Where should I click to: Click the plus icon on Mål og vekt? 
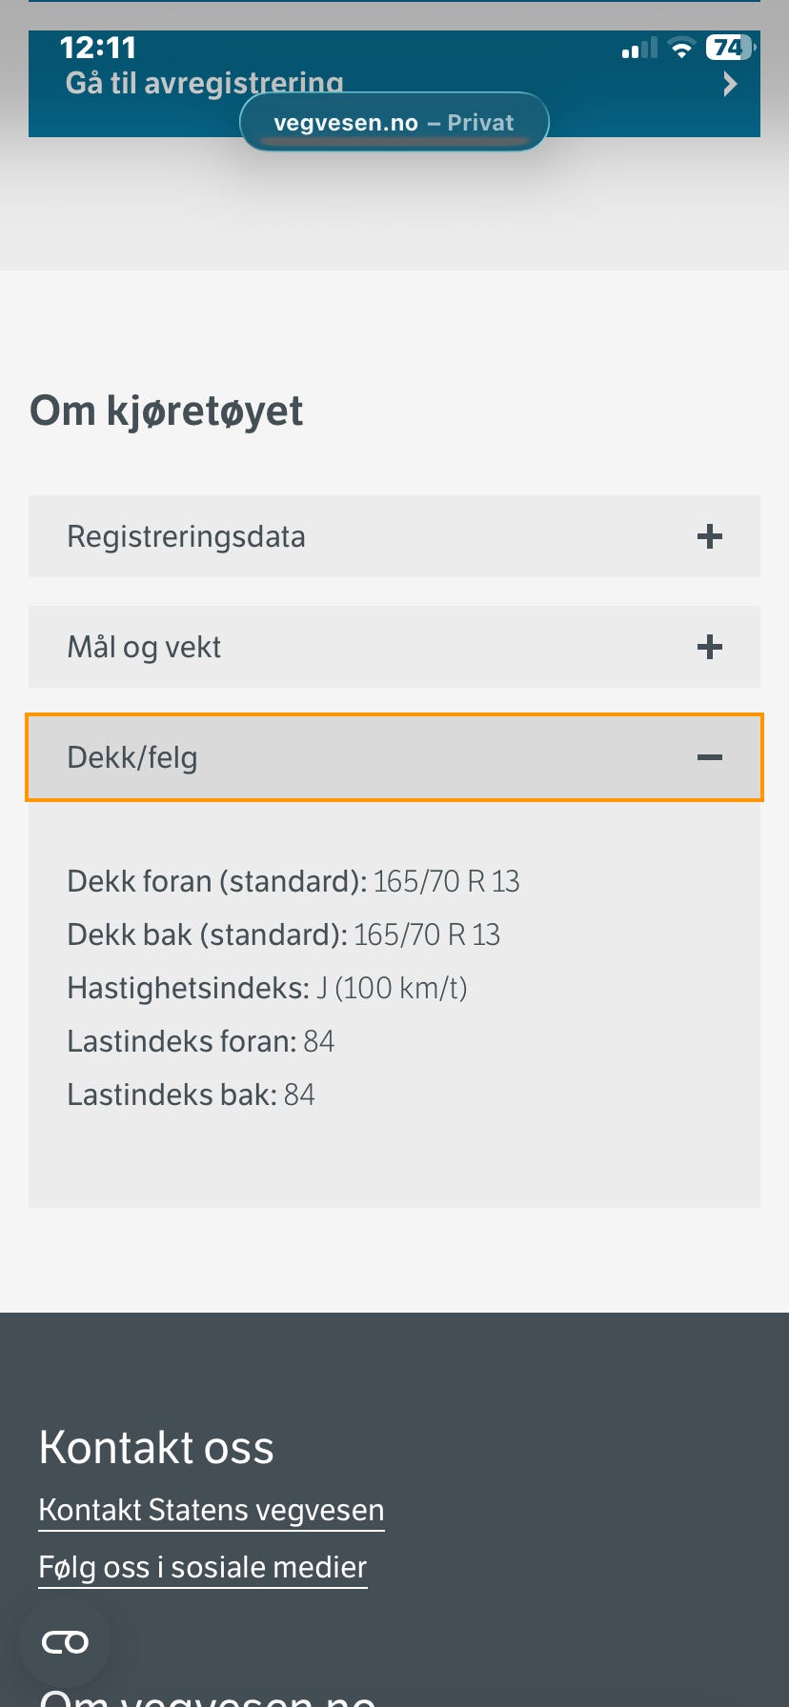click(x=709, y=648)
